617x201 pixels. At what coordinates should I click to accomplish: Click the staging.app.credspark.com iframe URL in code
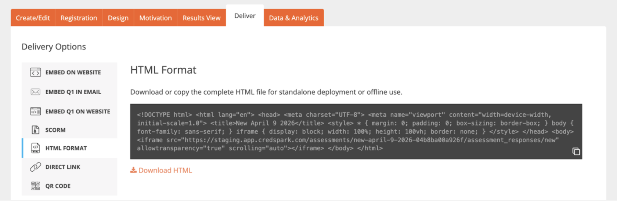pyautogui.click(x=370, y=140)
